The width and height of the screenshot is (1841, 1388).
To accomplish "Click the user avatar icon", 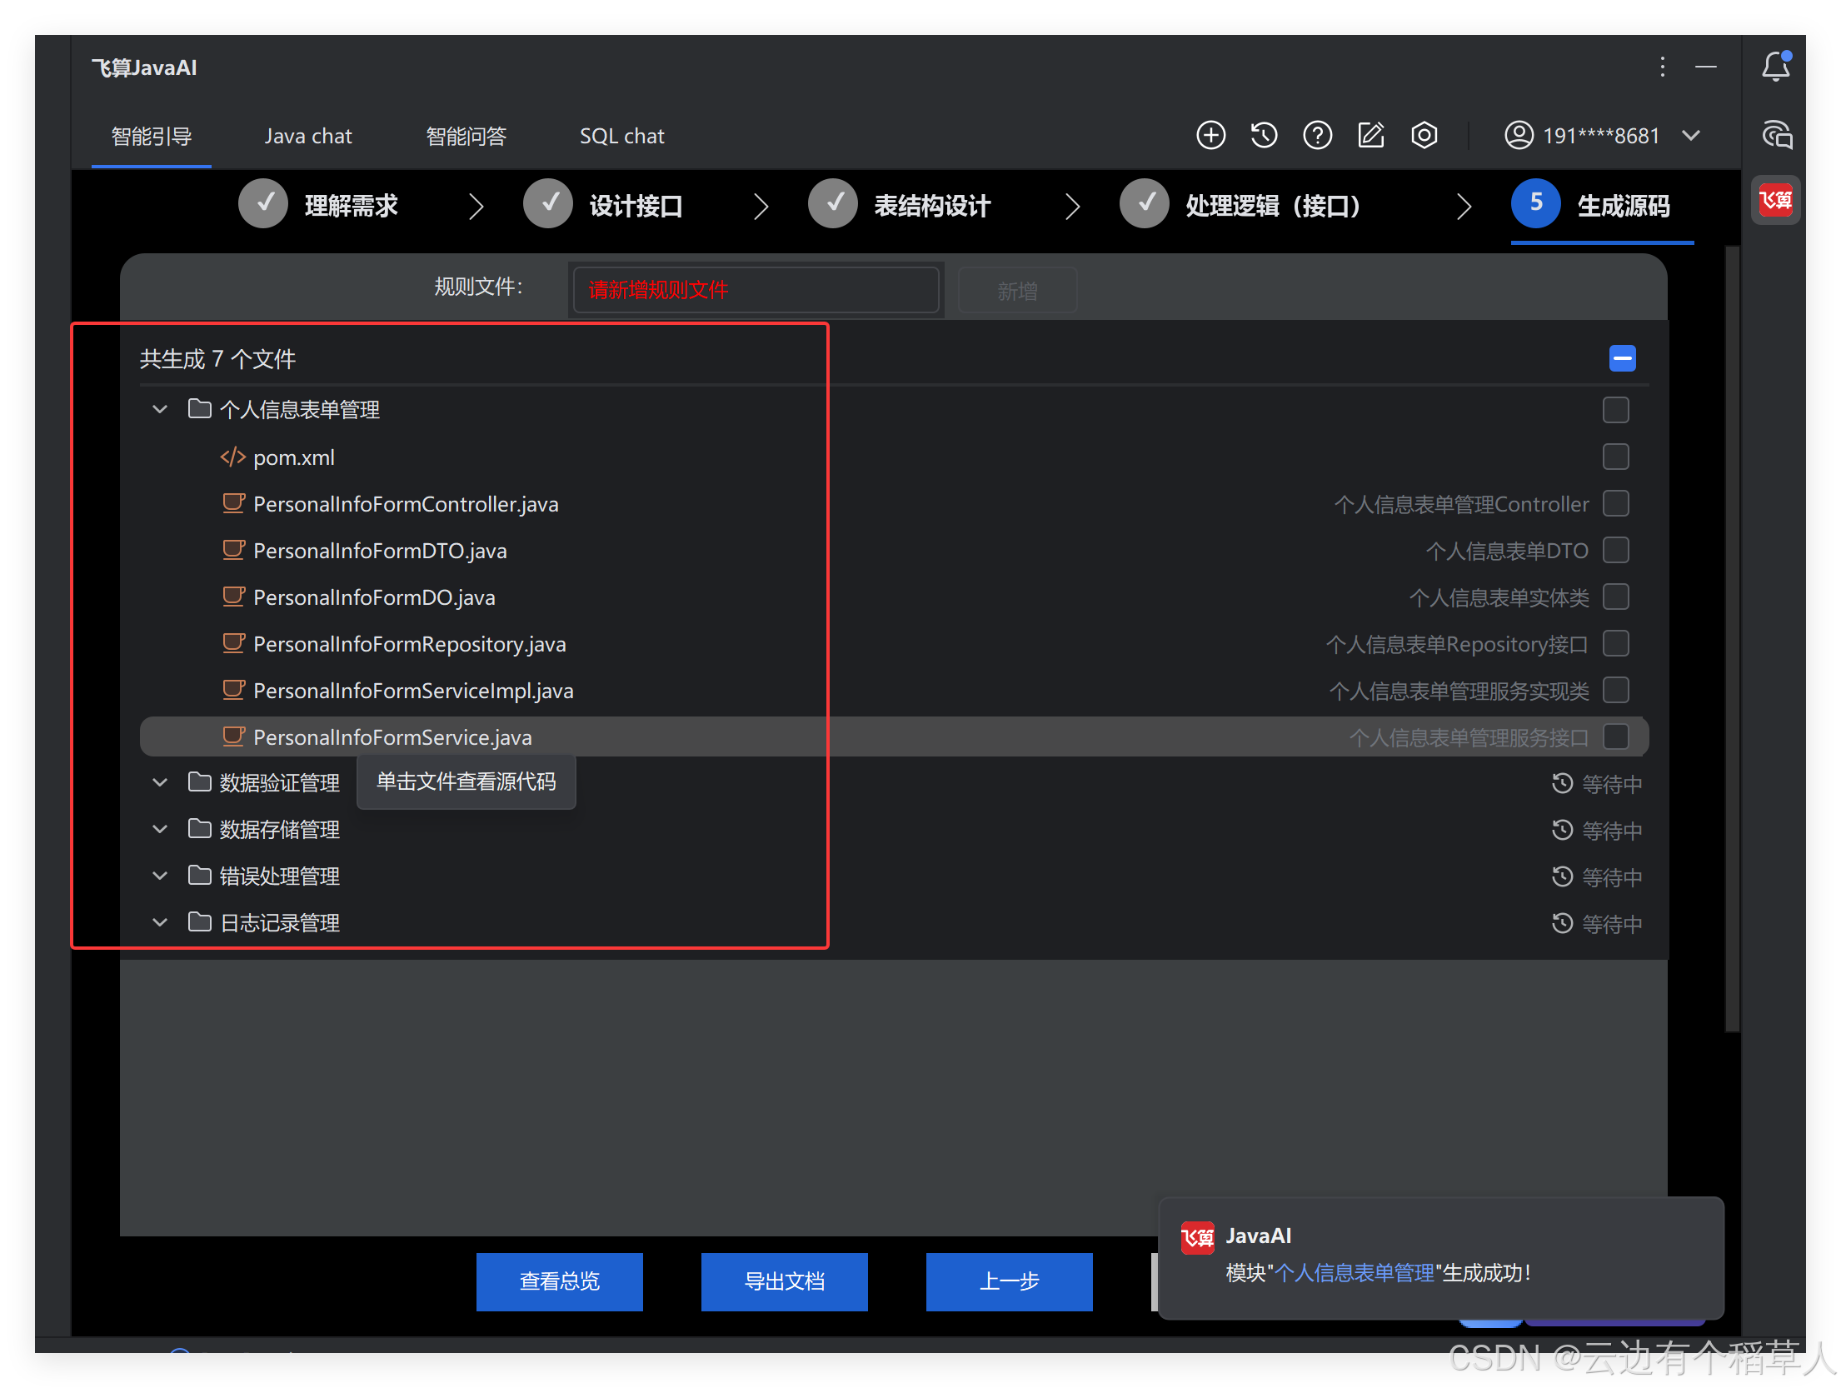I will [x=1519, y=135].
